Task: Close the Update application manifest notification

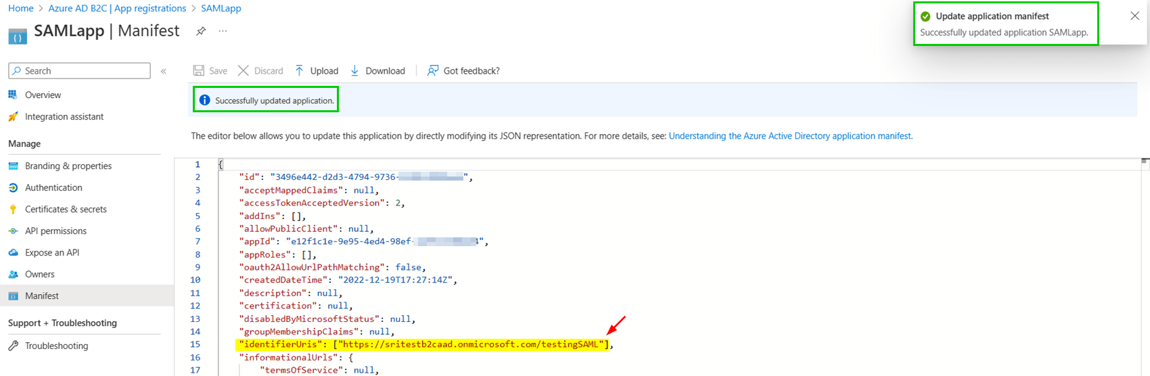Action: (x=1135, y=16)
